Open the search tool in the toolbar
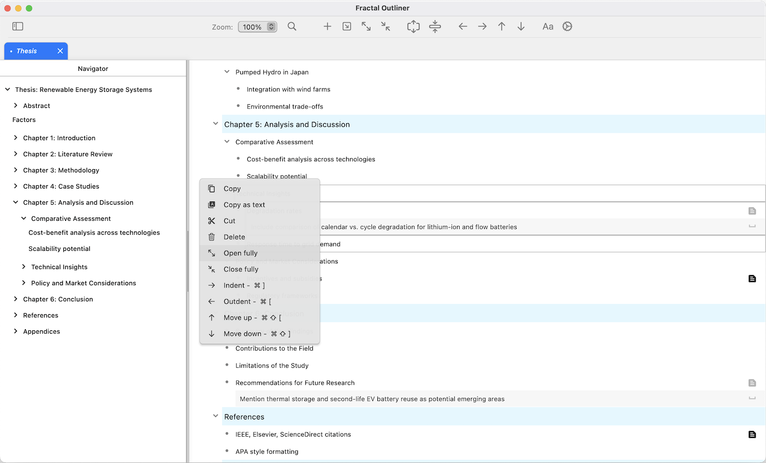This screenshot has height=463, width=766. pyautogui.click(x=292, y=26)
